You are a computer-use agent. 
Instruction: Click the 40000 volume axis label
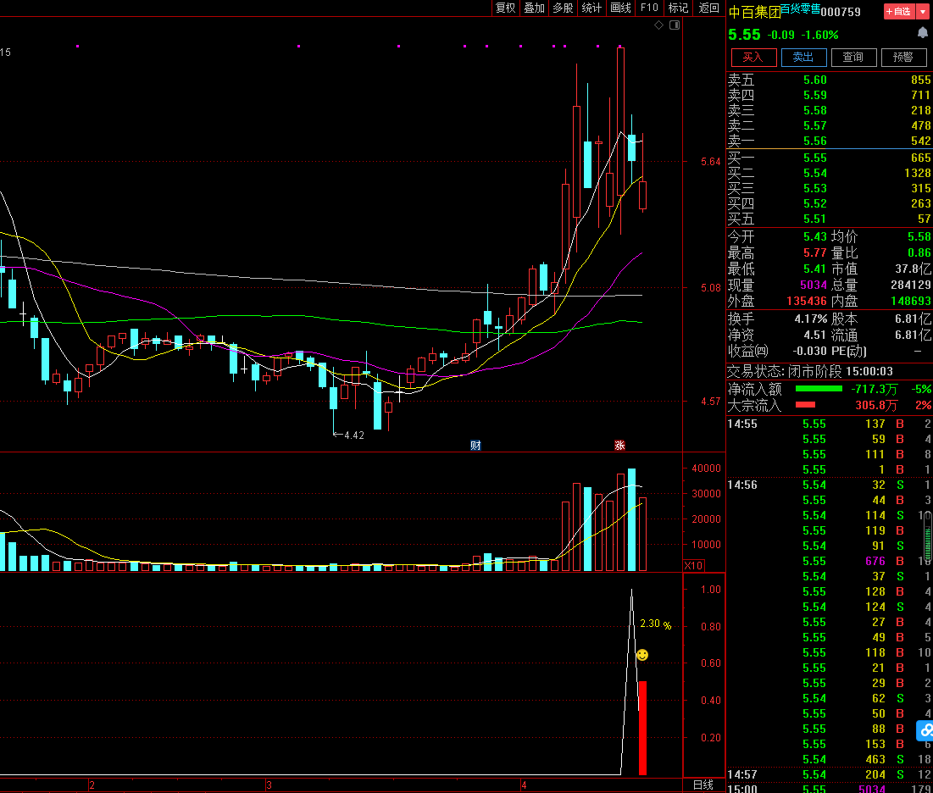pyautogui.click(x=706, y=469)
